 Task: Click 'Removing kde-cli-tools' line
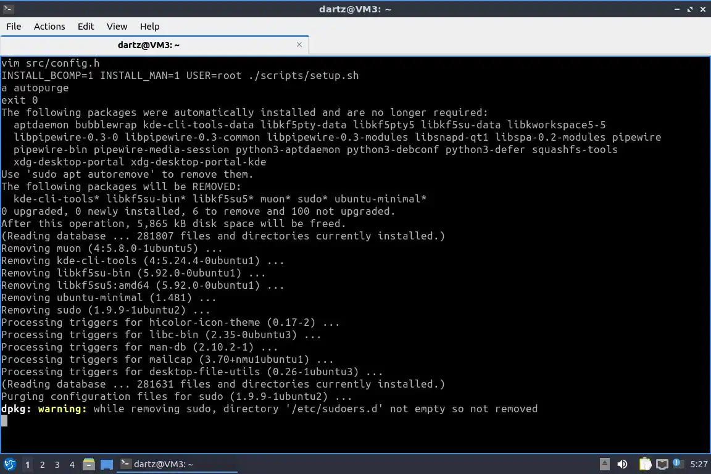pos(143,261)
